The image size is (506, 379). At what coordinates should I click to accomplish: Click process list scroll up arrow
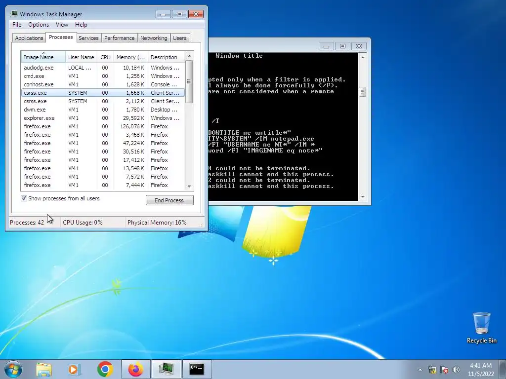pos(189,56)
